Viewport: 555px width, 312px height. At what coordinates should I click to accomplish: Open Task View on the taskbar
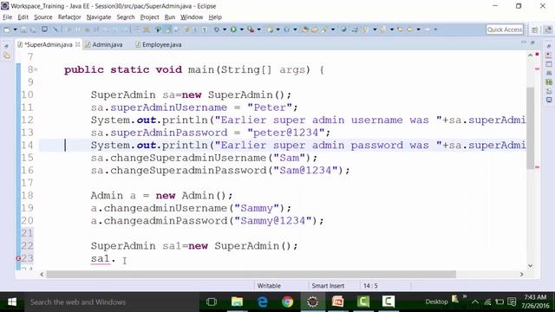pyautogui.click(x=212, y=302)
